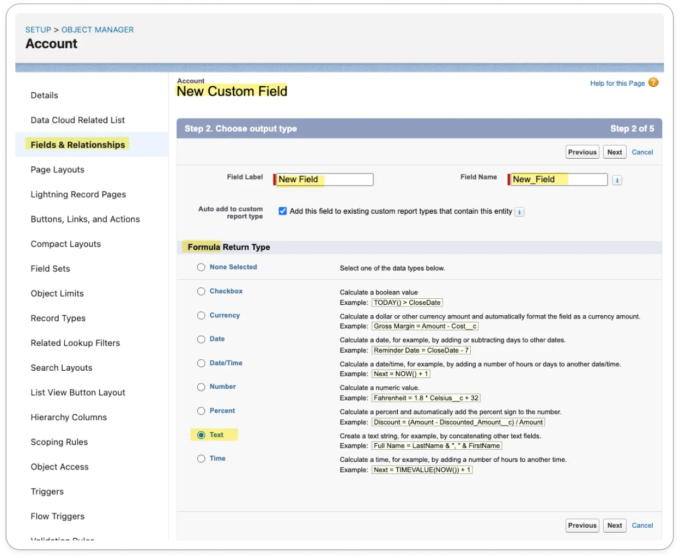Image resolution: width=680 pixels, height=558 pixels.
Task: Click the 'Reminder Date = CloseDate - 7' example
Action: pos(421,350)
